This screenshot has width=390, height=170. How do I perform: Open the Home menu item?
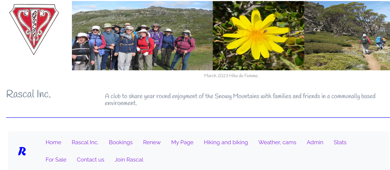pos(53,142)
